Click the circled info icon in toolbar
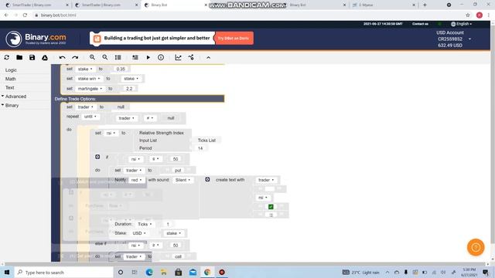 click(x=161, y=57)
